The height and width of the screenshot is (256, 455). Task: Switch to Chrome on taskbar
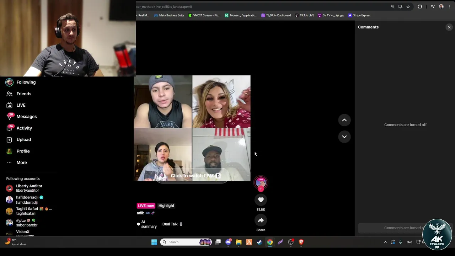270,242
